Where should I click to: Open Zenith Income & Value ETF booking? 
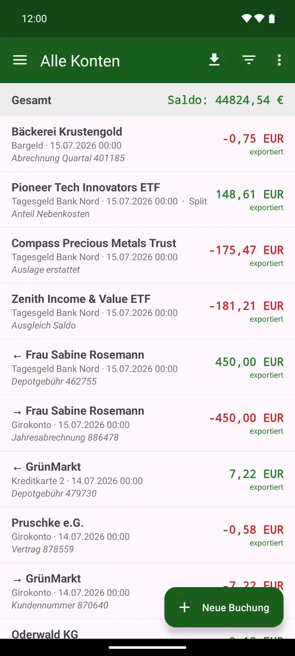[x=147, y=312]
